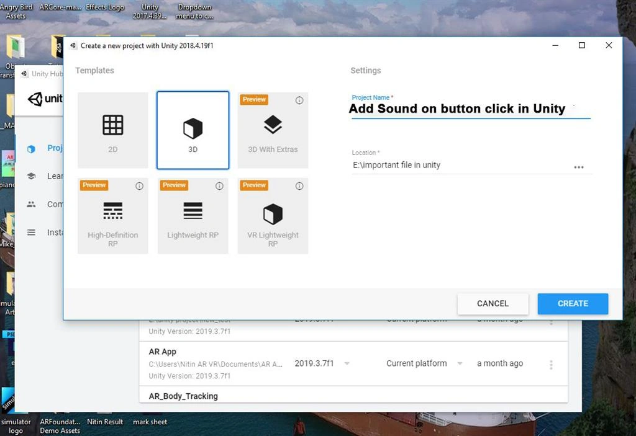Choose the 3D With Extras template
This screenshot has height=436, width=636.
point(273,130)
